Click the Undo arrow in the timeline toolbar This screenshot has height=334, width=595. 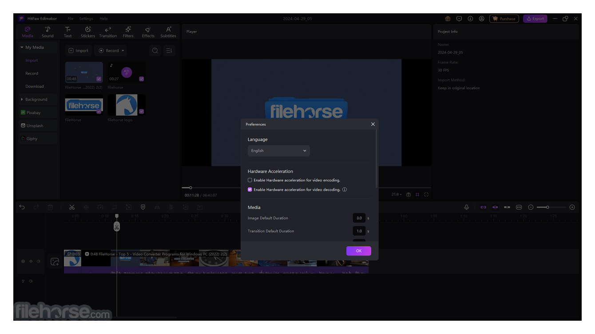tap(22, 207)
